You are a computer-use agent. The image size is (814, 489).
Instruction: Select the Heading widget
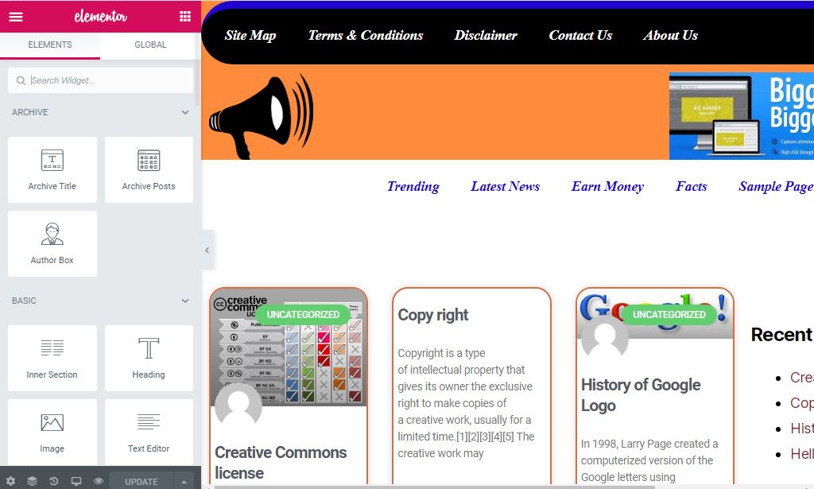(x=149, y=358)
